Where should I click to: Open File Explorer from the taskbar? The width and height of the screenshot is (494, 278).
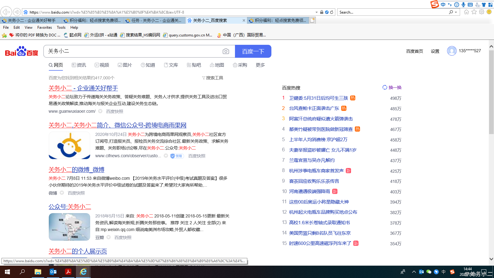[38, 272]
